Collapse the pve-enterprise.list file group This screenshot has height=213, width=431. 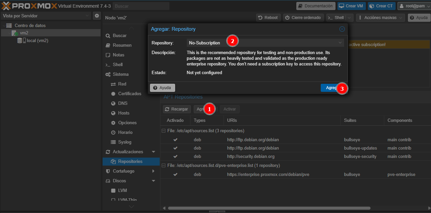click(163, 166)
